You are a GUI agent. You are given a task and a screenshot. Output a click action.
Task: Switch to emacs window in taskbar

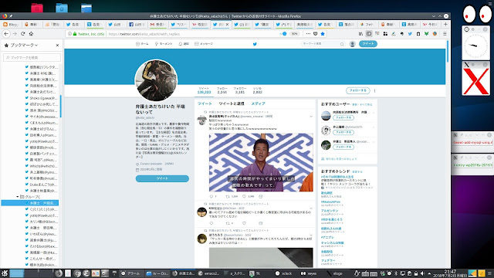pos(208,273)
